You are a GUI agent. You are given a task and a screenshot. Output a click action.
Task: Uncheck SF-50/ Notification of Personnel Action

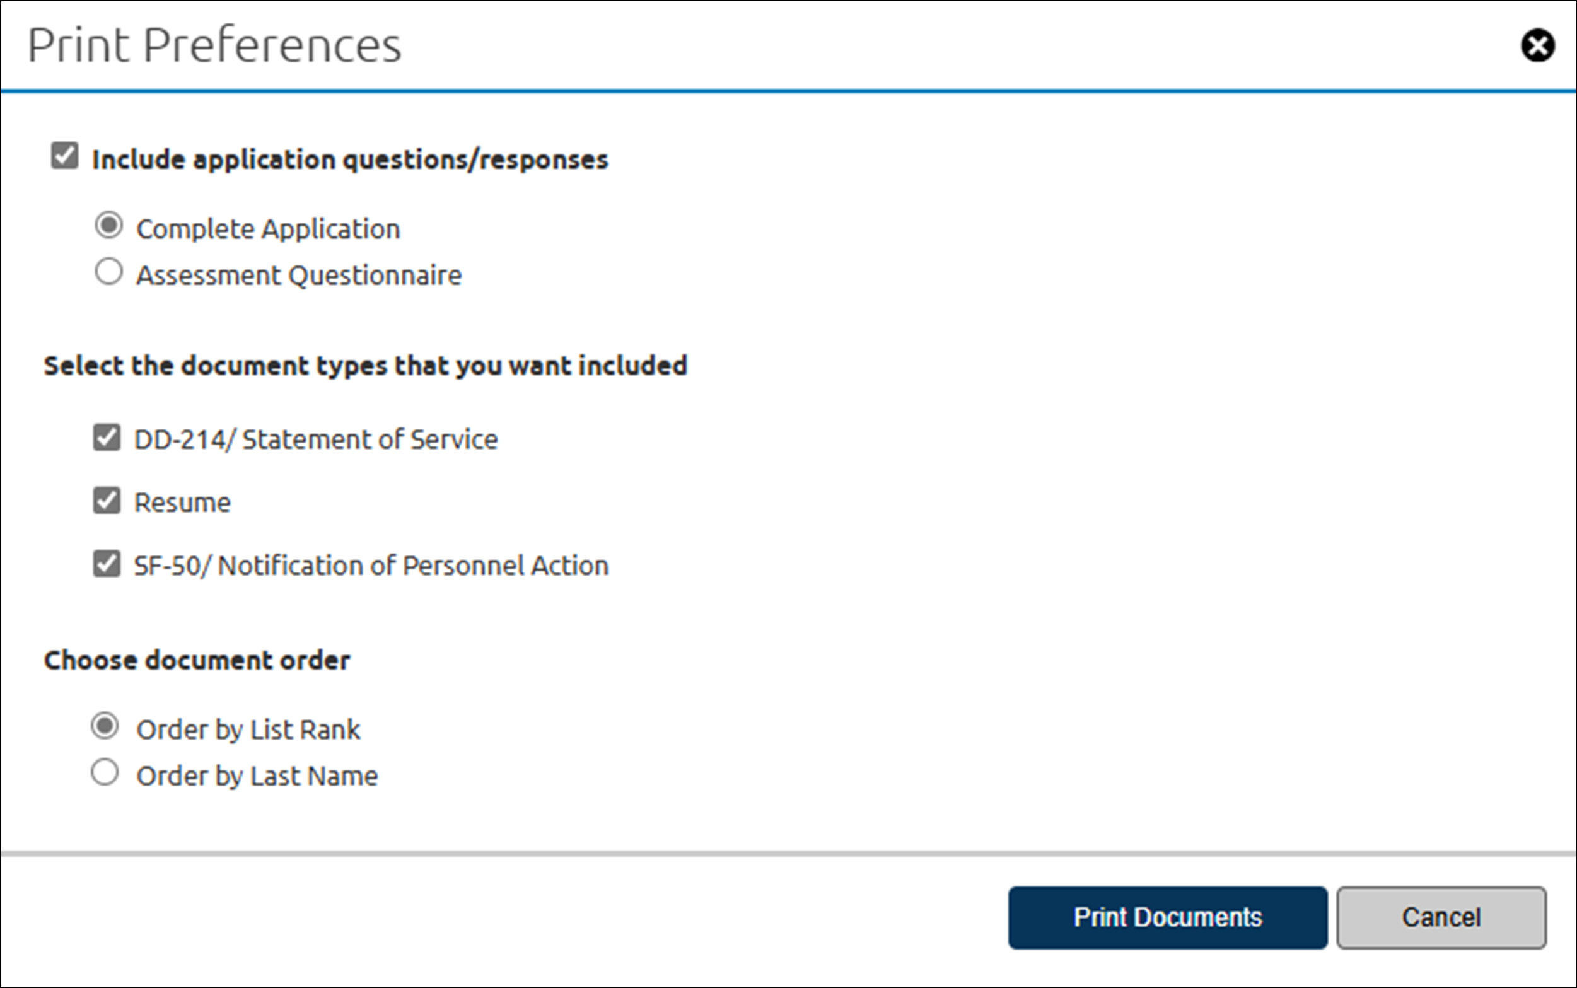tap(107, 564)
